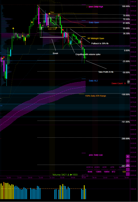Click the Spread value 5.0
The height and width of the screenshot is (202, 138).
(x=124, y=172)
